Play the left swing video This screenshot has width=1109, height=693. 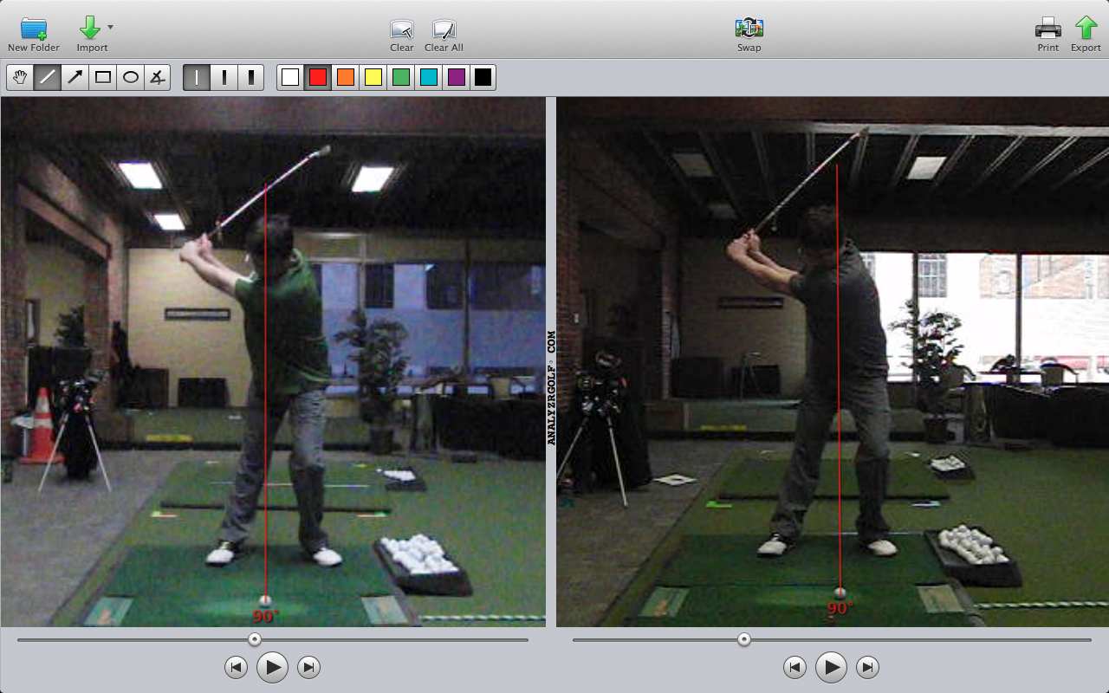click(x=272, y=667)
